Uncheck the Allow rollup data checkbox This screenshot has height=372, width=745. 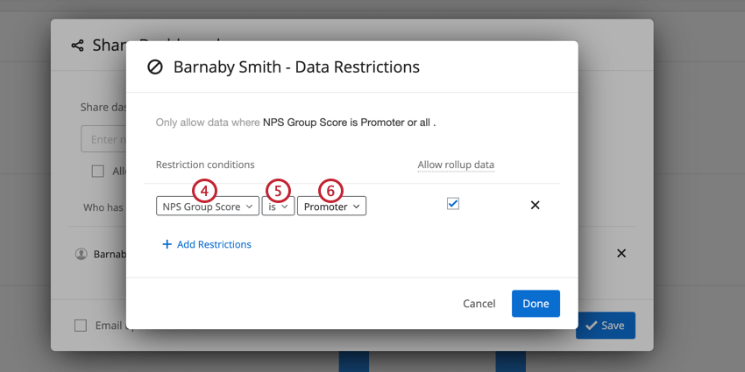[453, 204]
